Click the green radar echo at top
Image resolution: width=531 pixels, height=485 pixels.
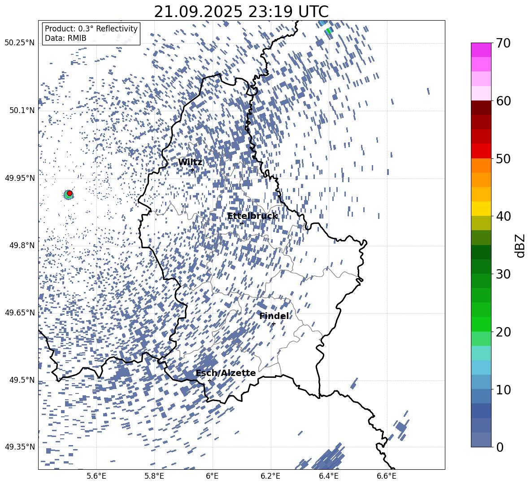click(328, 31)
